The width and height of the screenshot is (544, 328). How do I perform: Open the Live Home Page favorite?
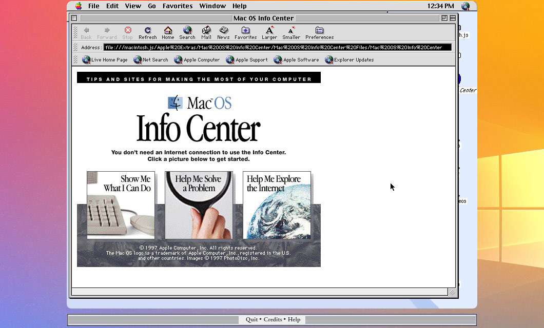pyautogui.click(x=105, y=60)
